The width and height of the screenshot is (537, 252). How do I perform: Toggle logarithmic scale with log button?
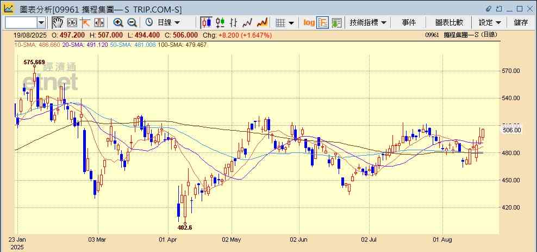309,23
